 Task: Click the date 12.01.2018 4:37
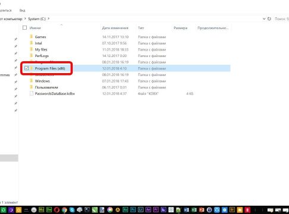tap(114, 94)
